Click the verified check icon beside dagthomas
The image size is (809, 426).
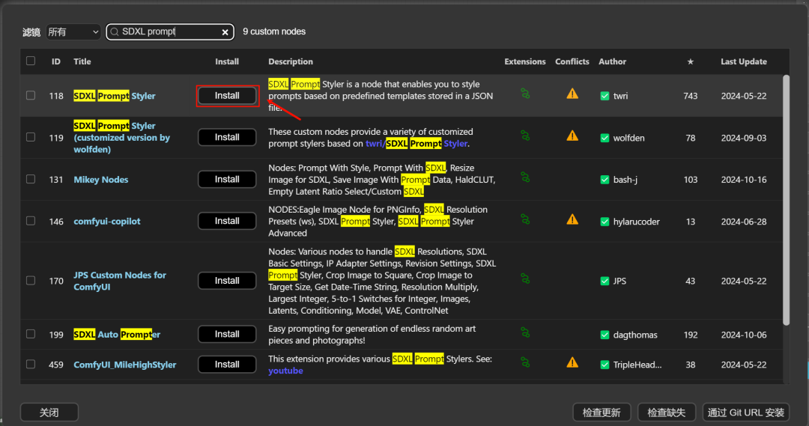[605, 335]
